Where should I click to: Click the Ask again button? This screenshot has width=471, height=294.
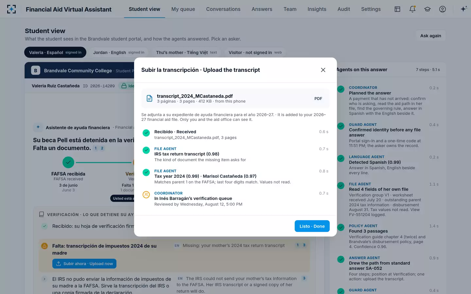click(430, 36)
